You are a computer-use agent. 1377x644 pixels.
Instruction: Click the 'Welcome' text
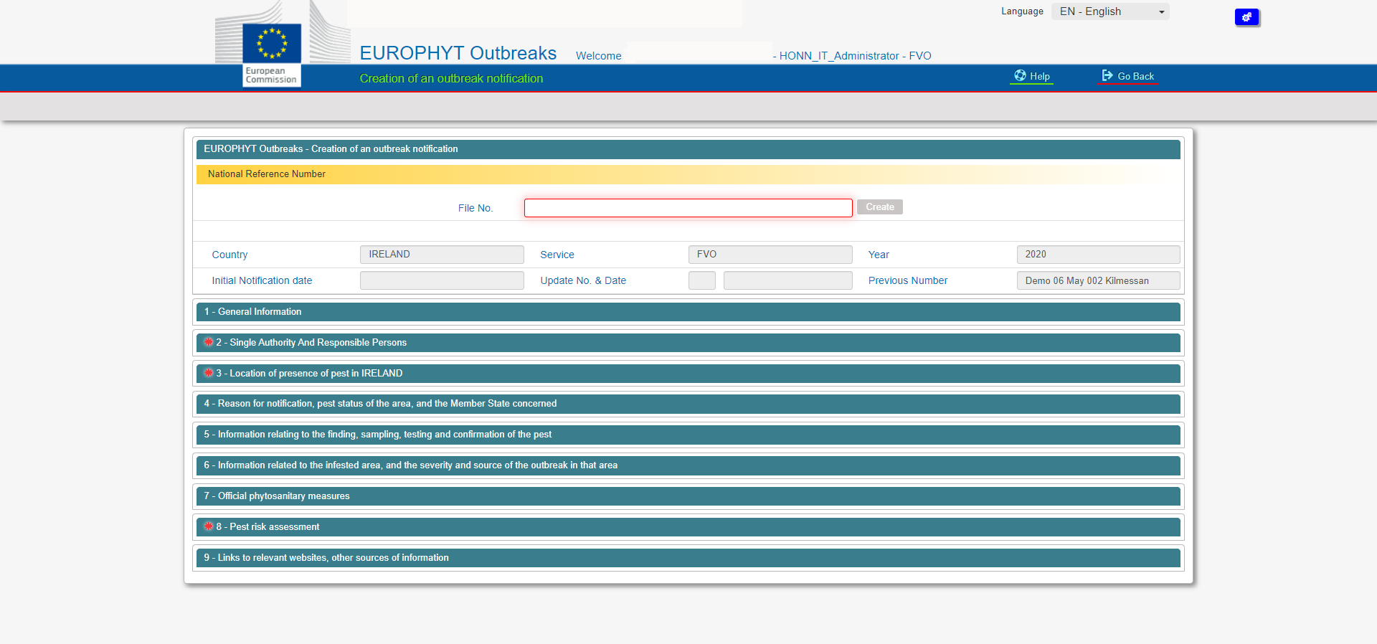point(599,56)
